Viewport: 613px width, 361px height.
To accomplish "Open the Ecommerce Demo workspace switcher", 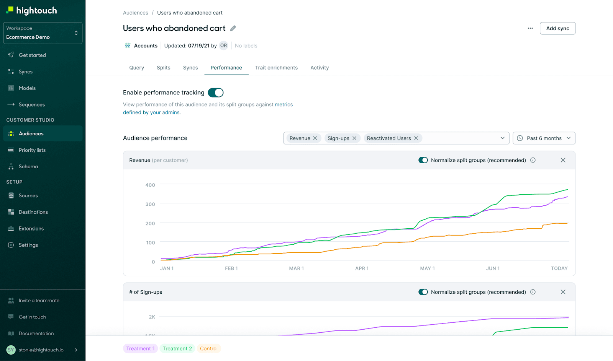I will tap(43, 33).
